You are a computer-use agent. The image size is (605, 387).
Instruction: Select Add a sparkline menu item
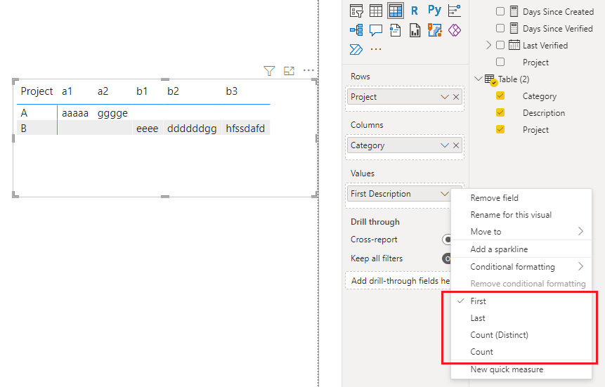tap(521, 249)
